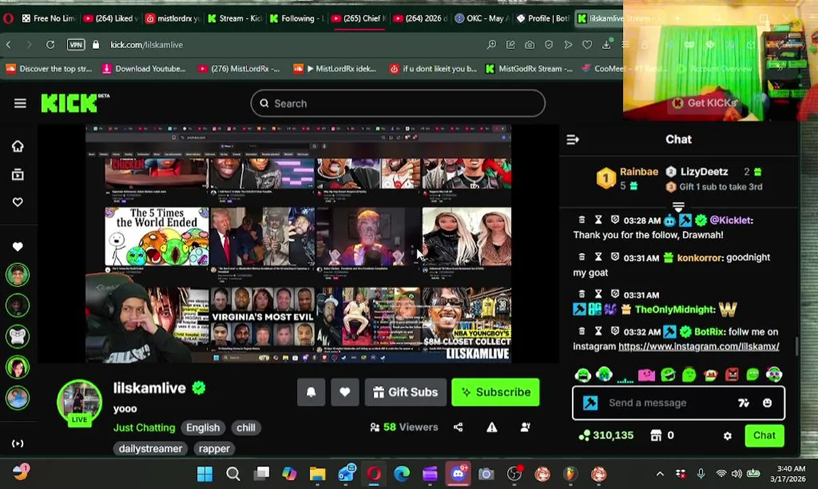
Task: Delete BotRix's message with the trash icon
Action: pyautogui.click(x=582, y=331)
